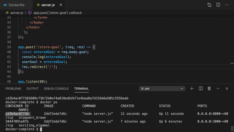Close the terminal panel
Image resolution: width=234 pixels, height=132 pixels.
tap(227, 89)
